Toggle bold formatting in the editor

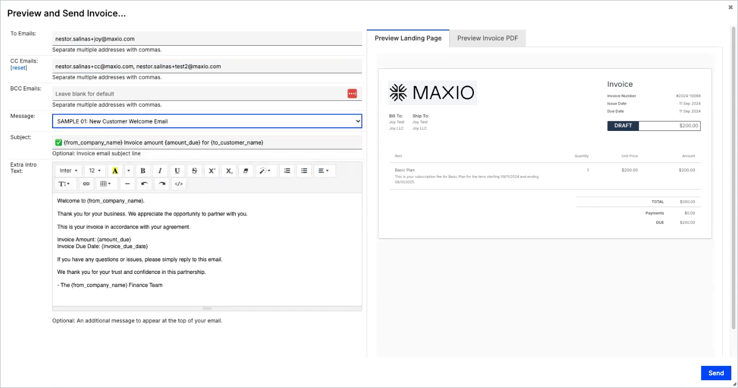coord(143,170)
